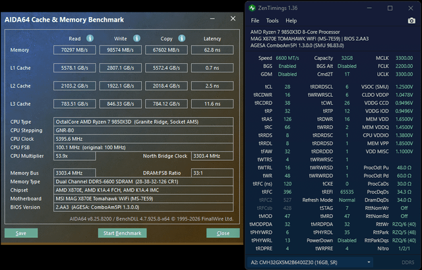Open the Help menu in ZenTimings
Screen dimensions: 422x270
pos(291,20)
